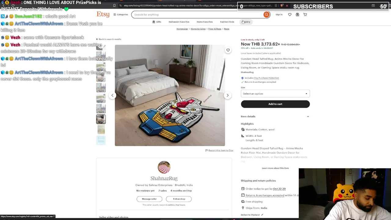The height and width of the screenshot is (220, 391).
Task: Open Halloween Favorites nav item
Action: (x=179, y=22)
